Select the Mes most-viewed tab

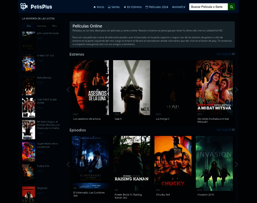pyautogui.click(x=54, y=26)
